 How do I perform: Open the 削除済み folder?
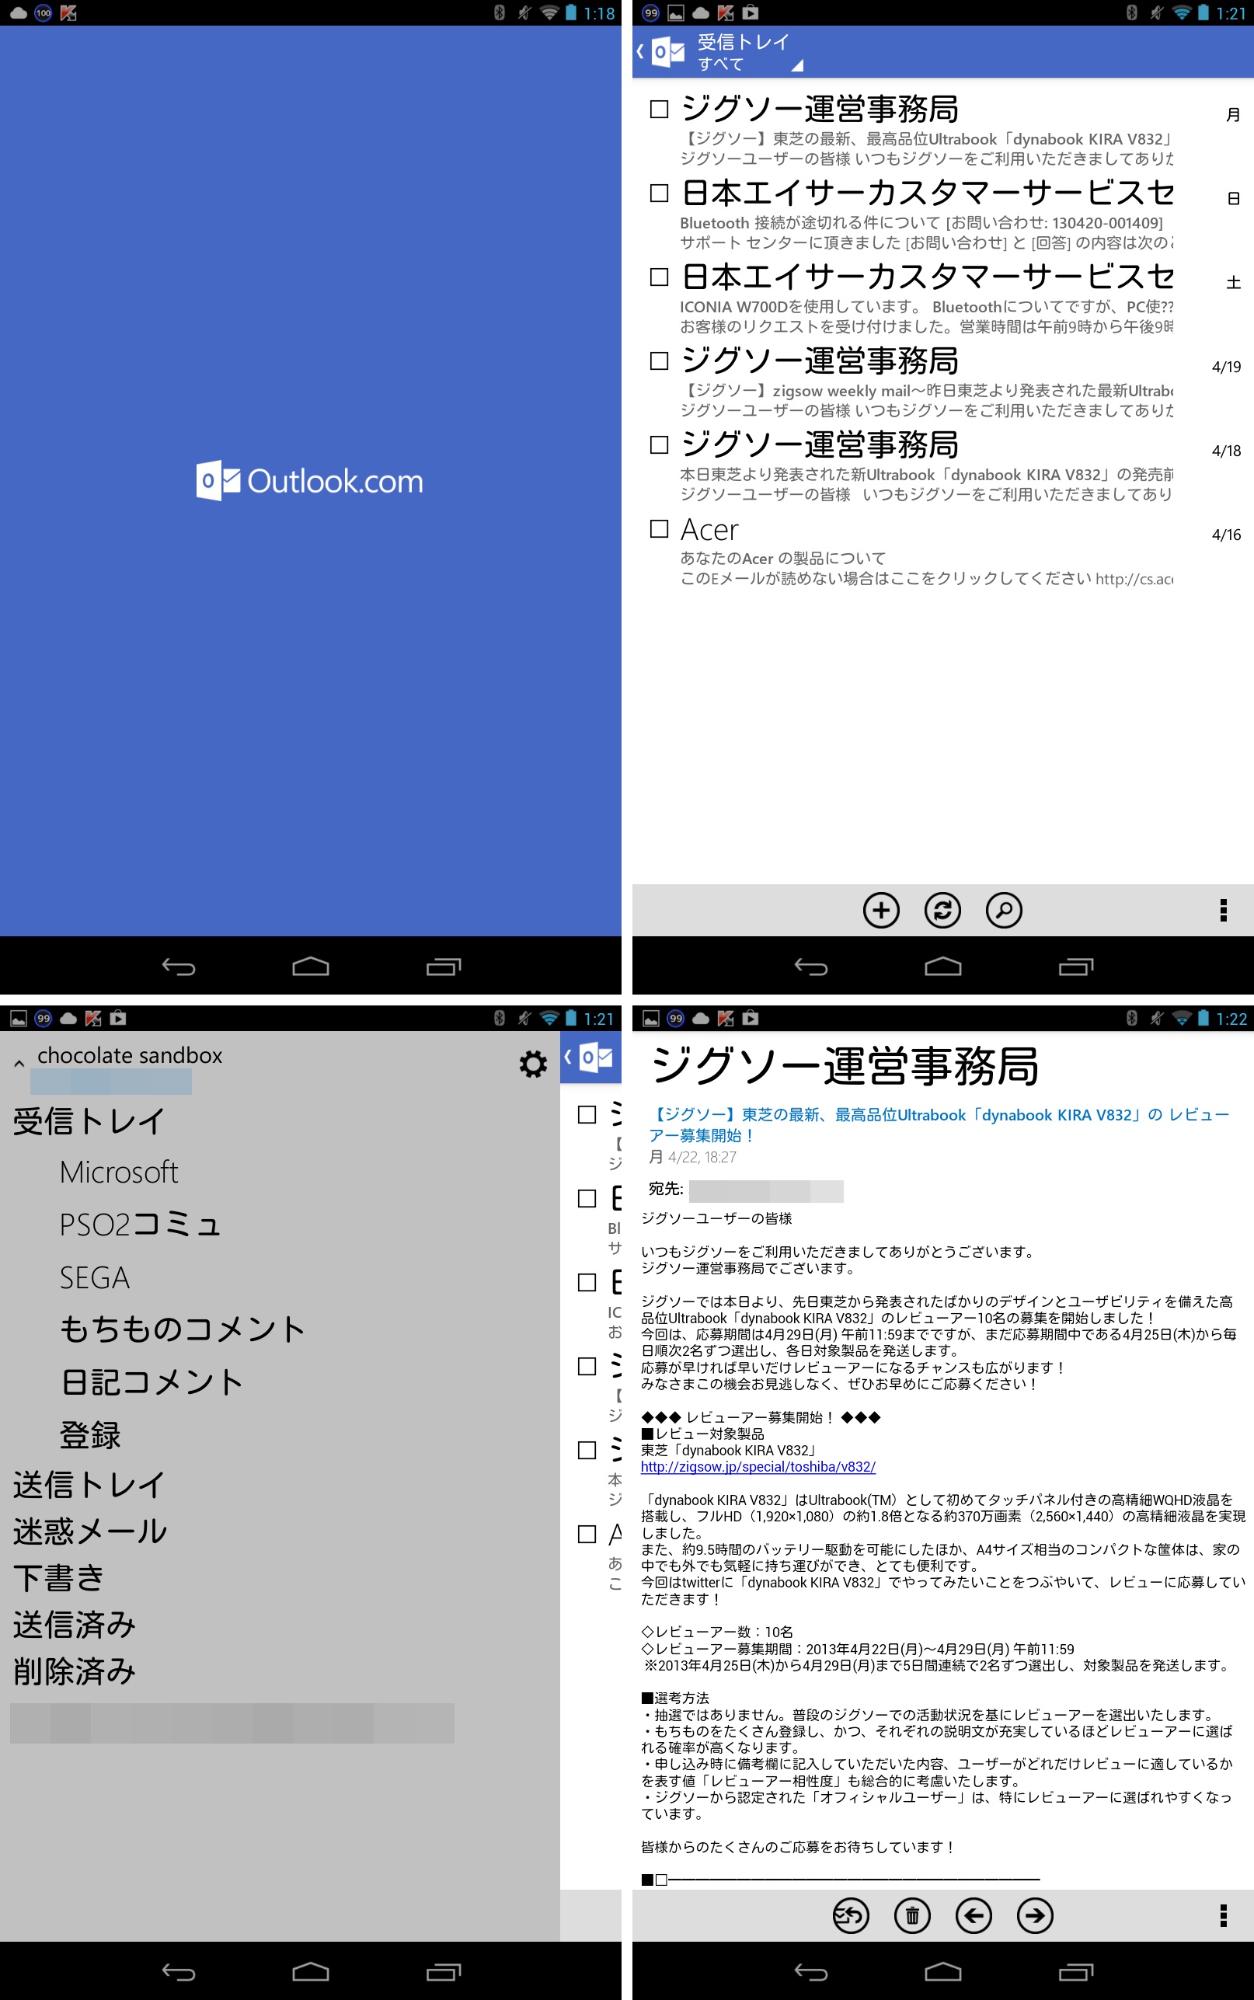(74, 1671)
